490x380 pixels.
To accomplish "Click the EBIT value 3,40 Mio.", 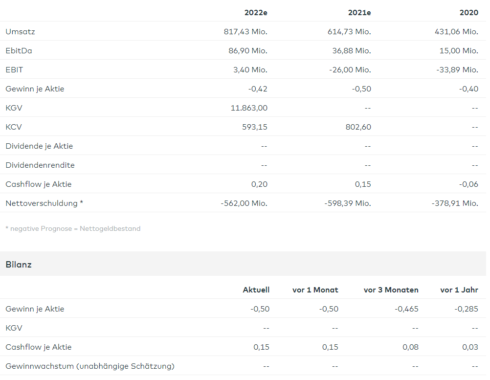I will click(x=250, y=70).
